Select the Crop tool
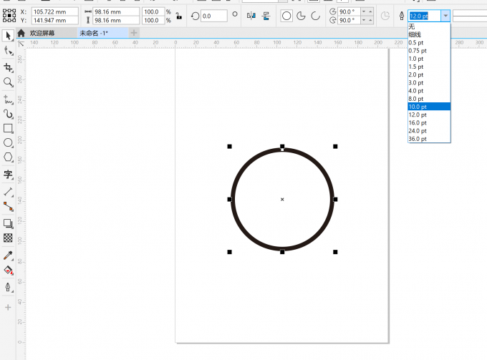 pos(8,67)
